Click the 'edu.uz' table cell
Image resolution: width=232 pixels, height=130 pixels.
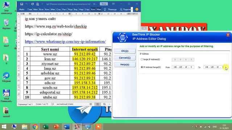point(50,83)
